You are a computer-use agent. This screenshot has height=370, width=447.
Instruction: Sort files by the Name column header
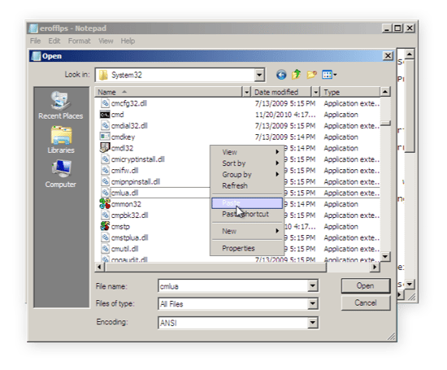click(168, 92)
